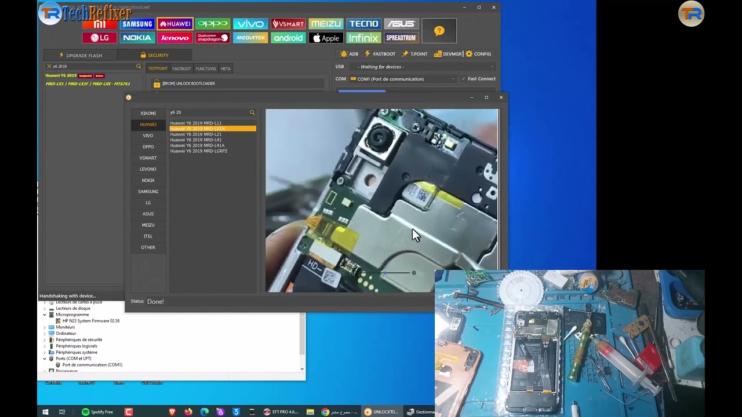Click the testpoint motherboard photo
This screenshot has height=417, width=742.
tap(381, 200)
